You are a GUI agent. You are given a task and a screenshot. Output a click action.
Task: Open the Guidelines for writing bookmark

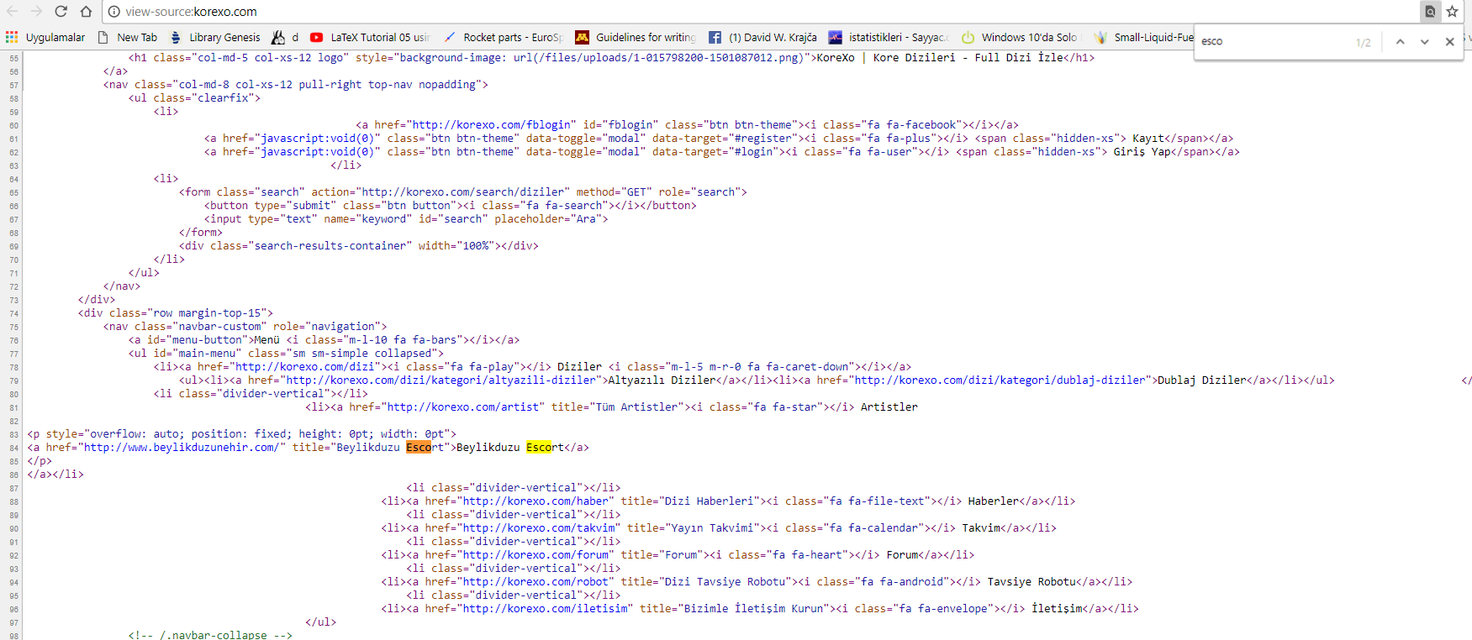click(x=636, y=37)
